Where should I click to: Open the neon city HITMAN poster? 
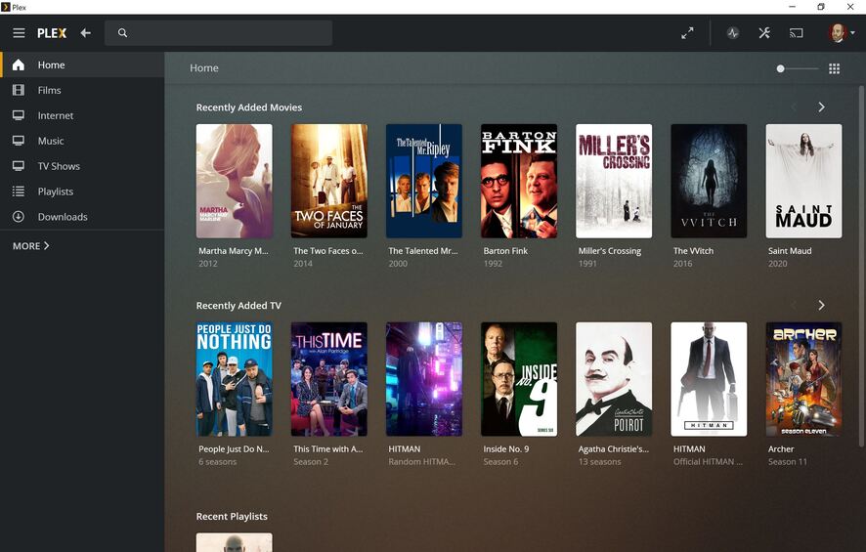coord(424,379)
